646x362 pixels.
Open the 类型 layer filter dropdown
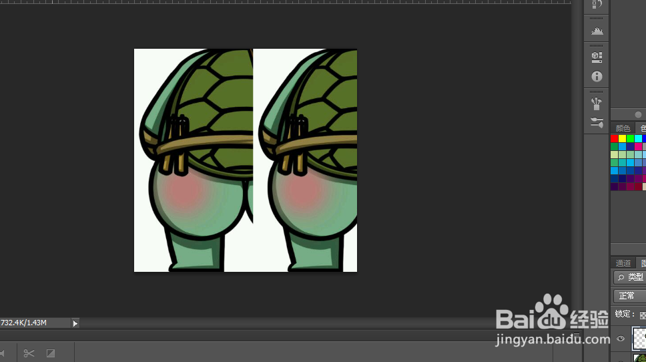pos(629,277)
